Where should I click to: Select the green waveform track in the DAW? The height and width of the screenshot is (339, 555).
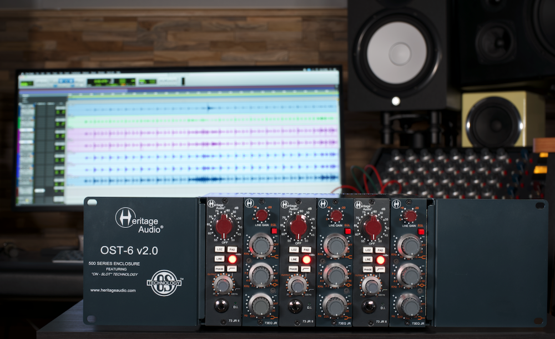202,120
